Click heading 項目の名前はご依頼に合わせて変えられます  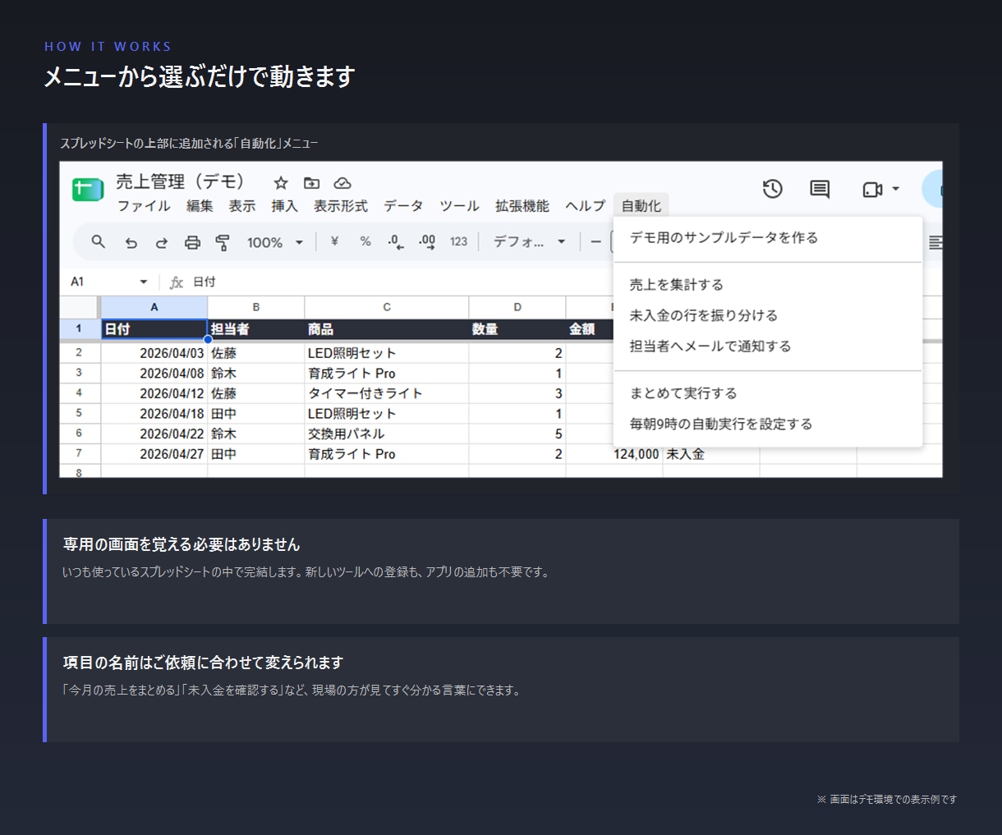203,663
